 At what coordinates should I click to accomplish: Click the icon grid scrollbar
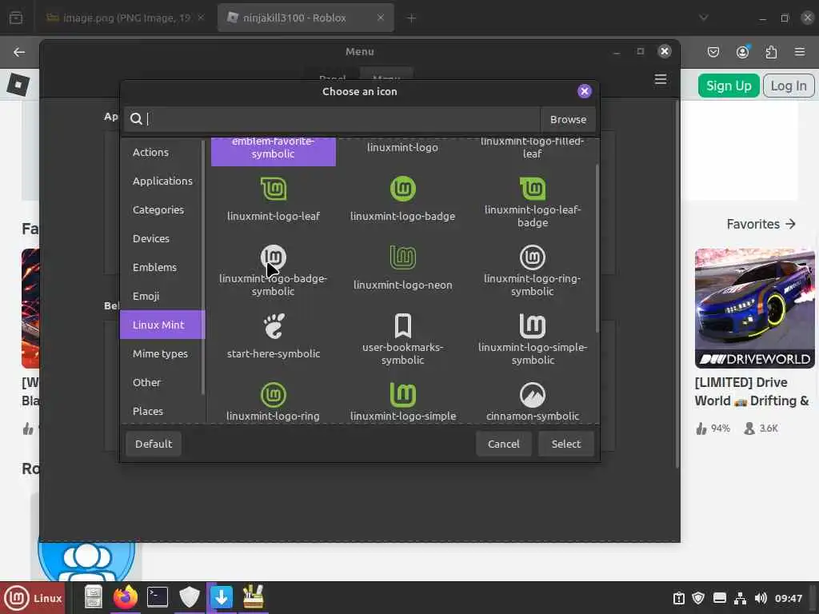click(597, 248)
